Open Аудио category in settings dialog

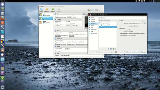93,25
